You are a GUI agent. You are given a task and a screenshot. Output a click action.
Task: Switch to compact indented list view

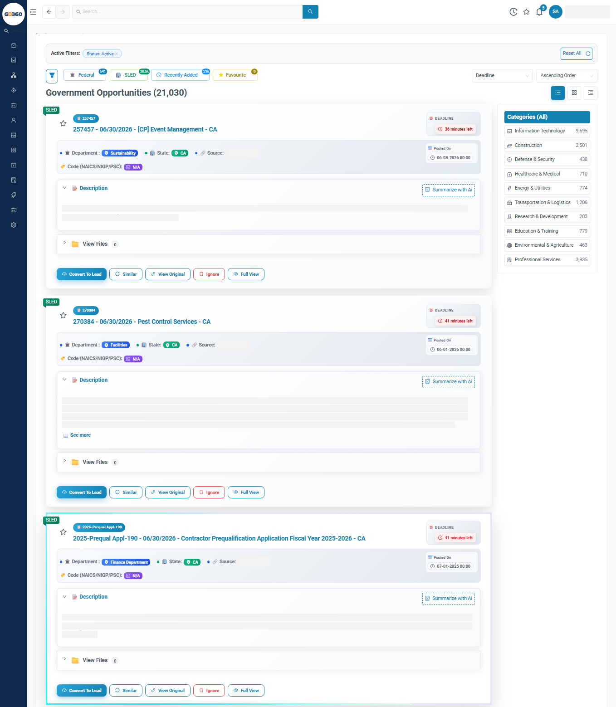point(591,93)
